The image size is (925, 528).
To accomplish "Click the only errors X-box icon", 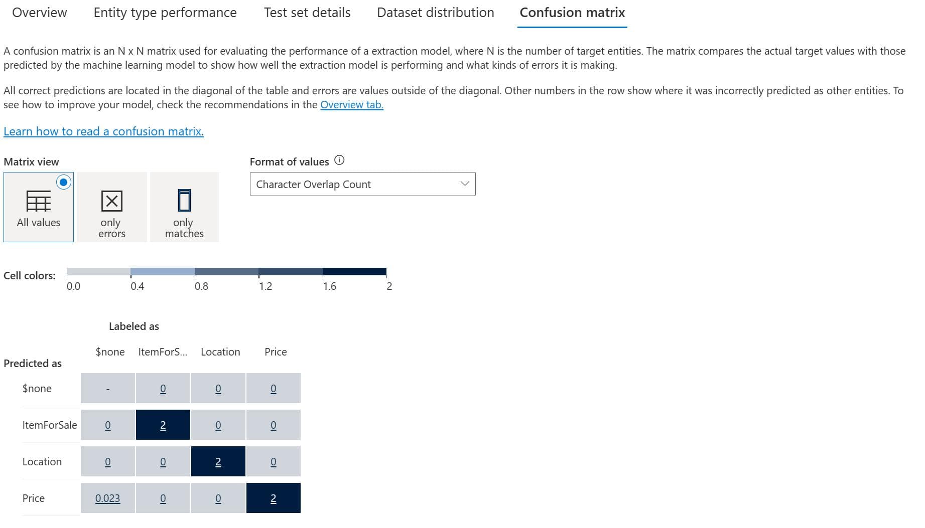I will point(111,201).
